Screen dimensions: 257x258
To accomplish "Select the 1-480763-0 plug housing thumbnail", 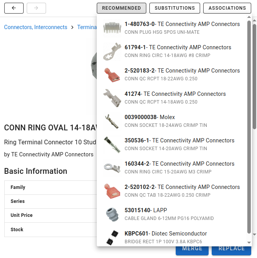I will point(112,28).
